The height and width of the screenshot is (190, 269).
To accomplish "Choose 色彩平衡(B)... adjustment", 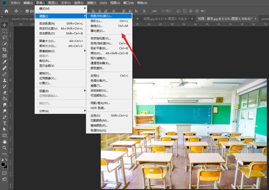I will coord(109,48).
